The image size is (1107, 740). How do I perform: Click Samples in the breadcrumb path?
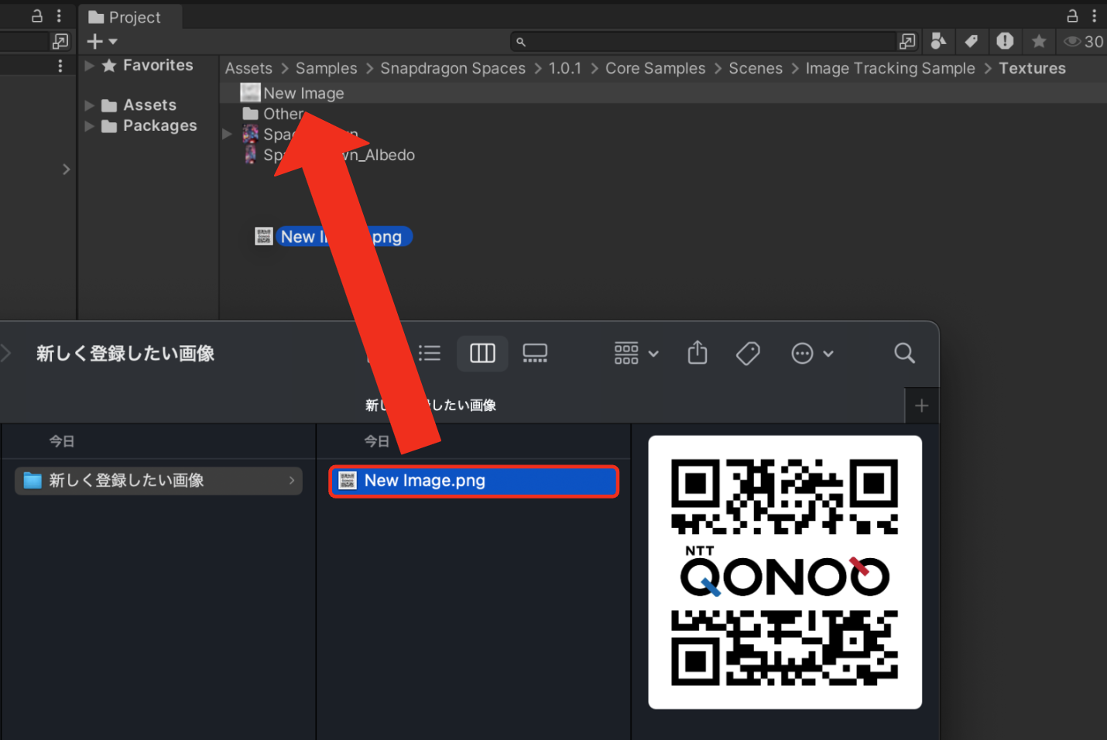[327, 69]
